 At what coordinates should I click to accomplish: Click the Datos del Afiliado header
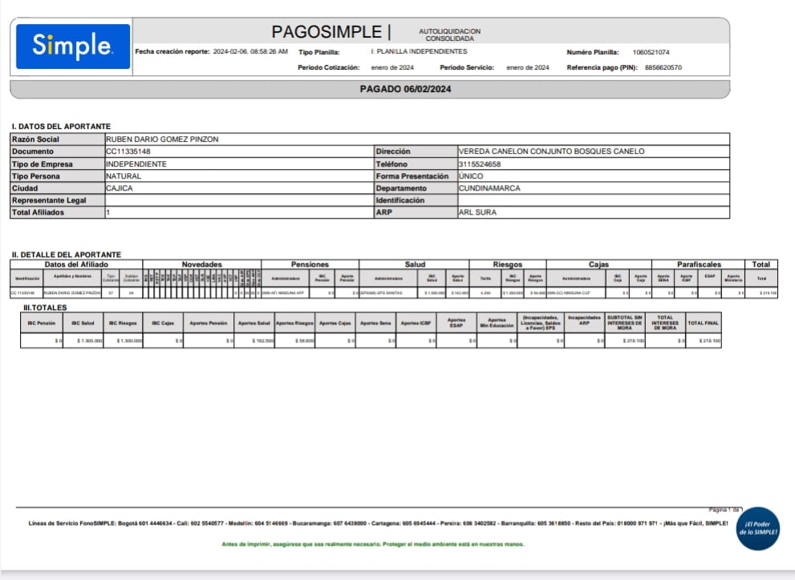point(76,264)
